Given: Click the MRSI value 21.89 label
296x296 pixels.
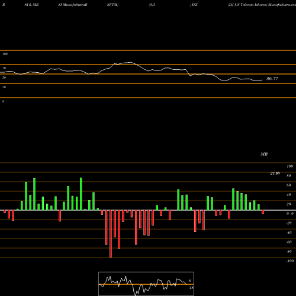Looking at the screenshot, I should pos(275,173).
